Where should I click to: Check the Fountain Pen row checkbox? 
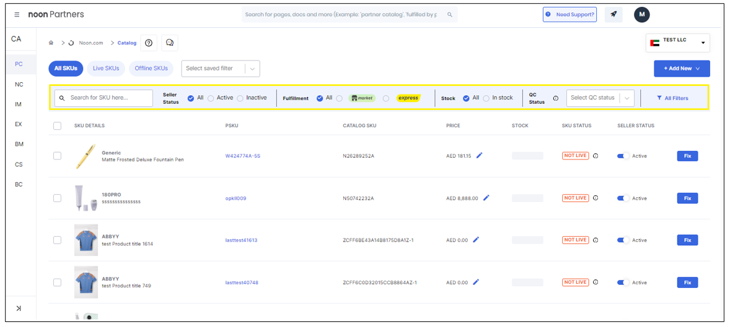click(57, 156)
